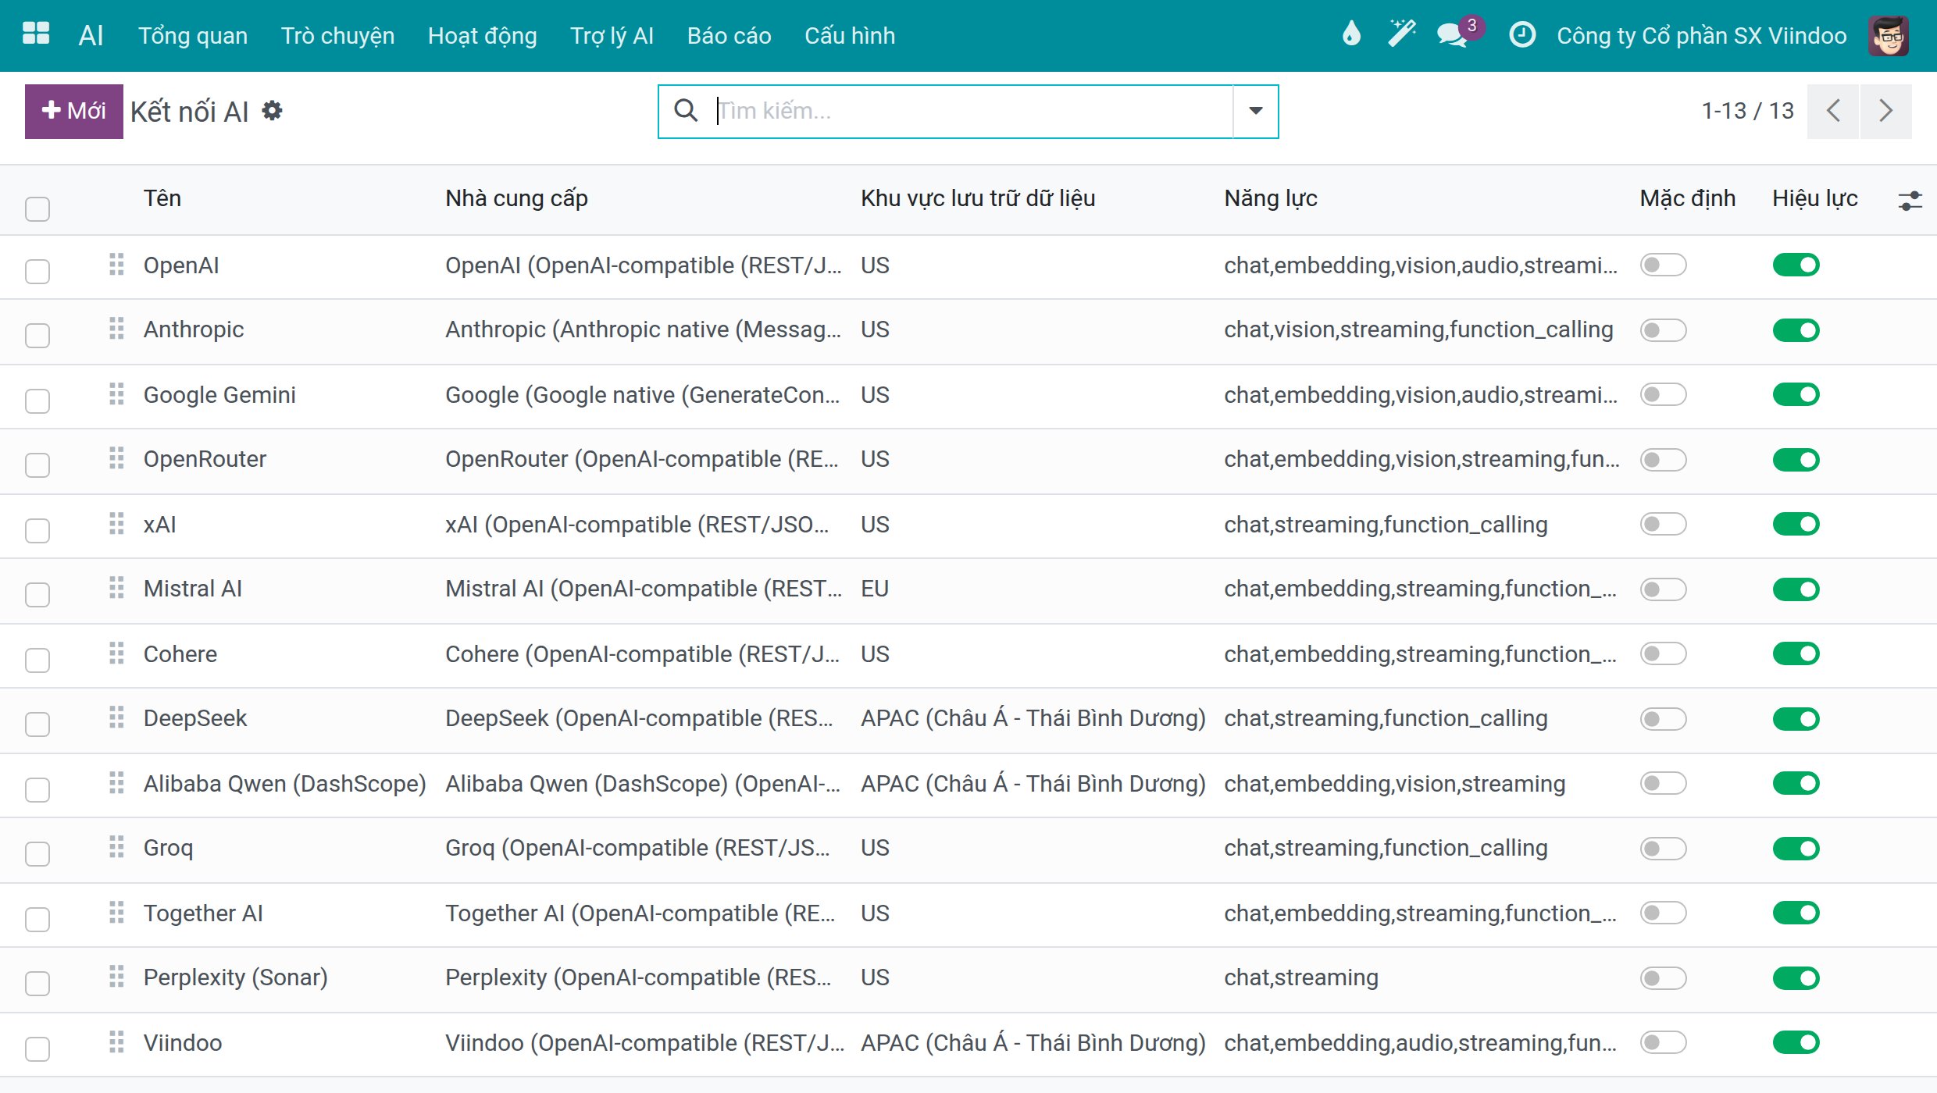Click the drag handle of Groq row

click(116, 847)
